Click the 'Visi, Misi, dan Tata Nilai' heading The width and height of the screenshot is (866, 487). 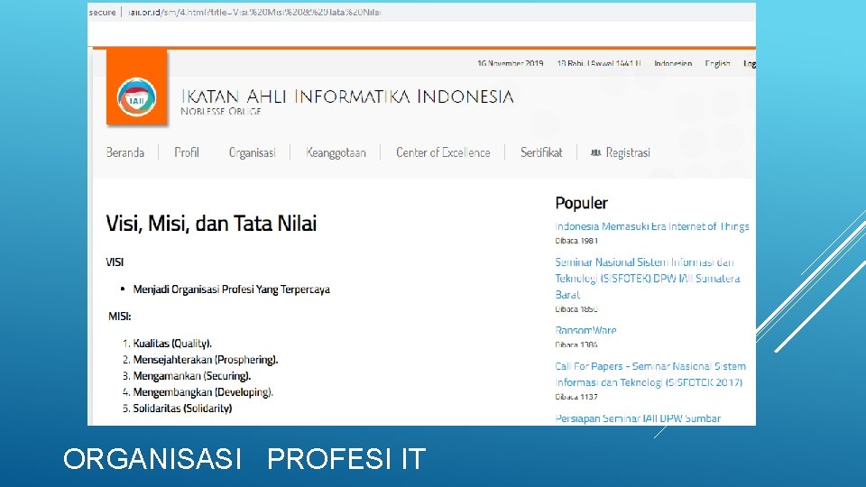211,224
